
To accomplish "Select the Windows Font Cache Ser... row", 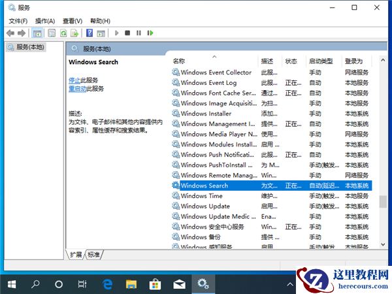I will tap(272, 93).
